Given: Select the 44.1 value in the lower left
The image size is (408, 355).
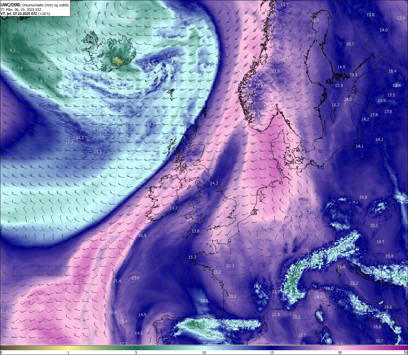Looking at the screenshot, I should 45,323.
